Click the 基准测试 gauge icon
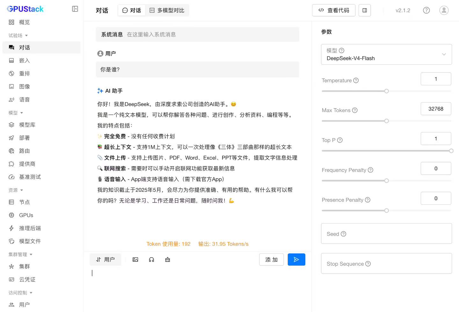 pyautogui.click(x=11, y=177)
